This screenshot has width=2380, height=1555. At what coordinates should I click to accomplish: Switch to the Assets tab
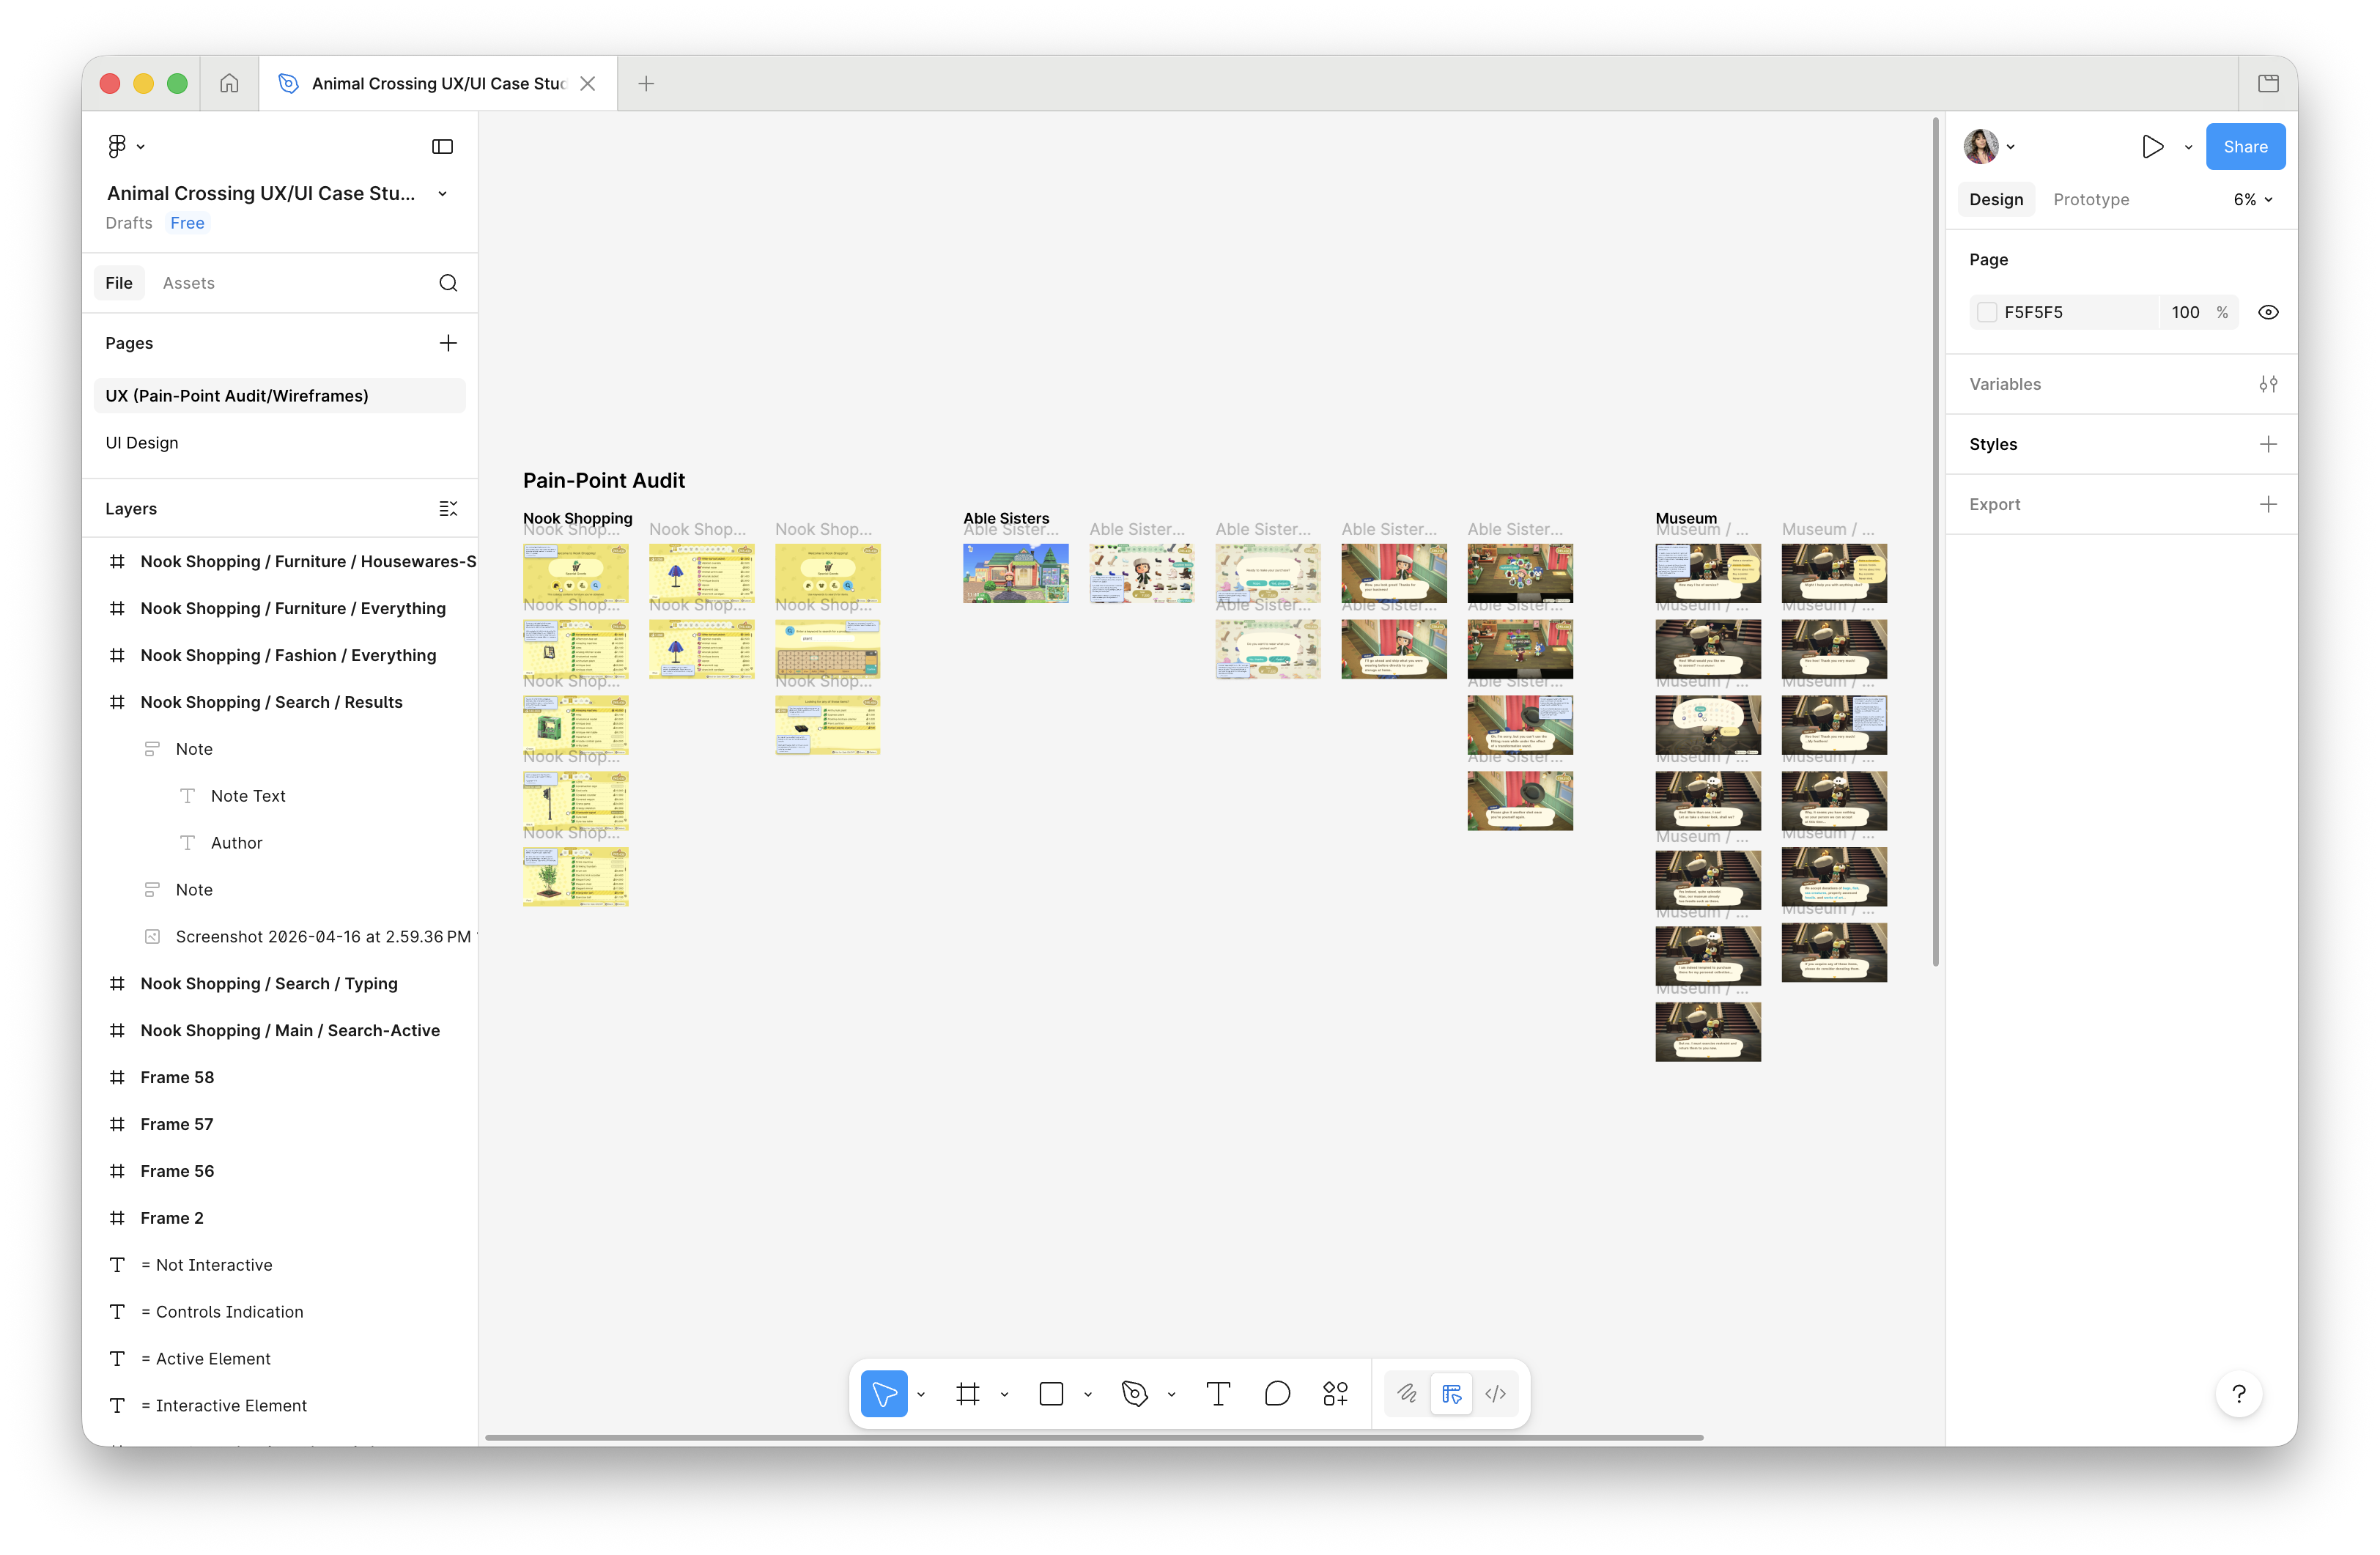tap(188, 283)
